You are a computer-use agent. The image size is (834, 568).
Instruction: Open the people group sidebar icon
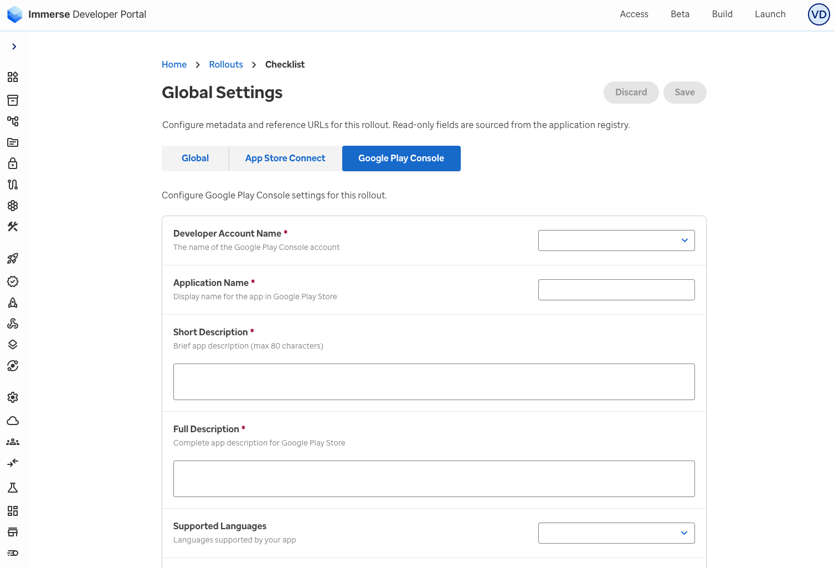pos(13,442)
